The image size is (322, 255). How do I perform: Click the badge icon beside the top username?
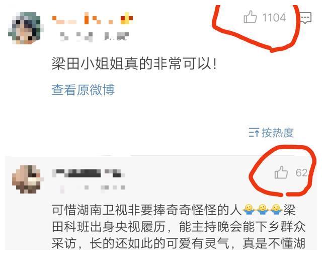(x=126, y=18)
